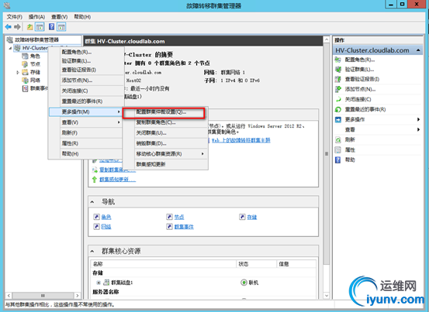Expand 查看 arrow in actions pane
Screen dimensions: 429x312
418,129
